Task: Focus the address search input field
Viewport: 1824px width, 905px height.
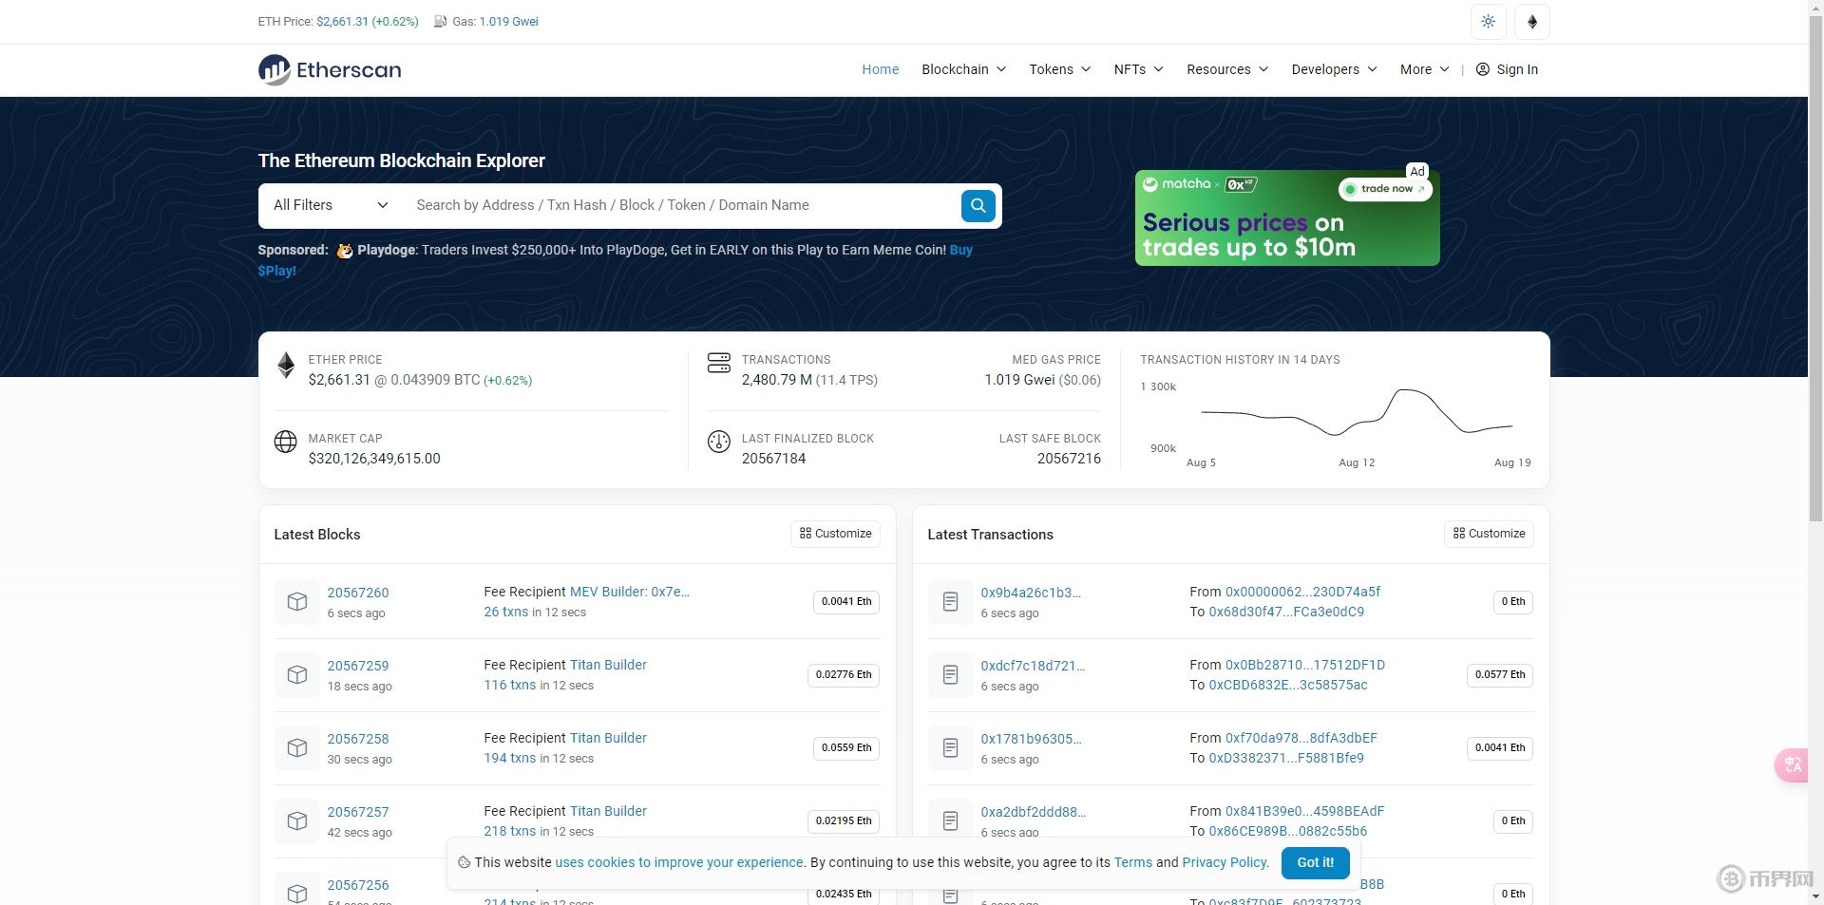Action: coord(682,206)
